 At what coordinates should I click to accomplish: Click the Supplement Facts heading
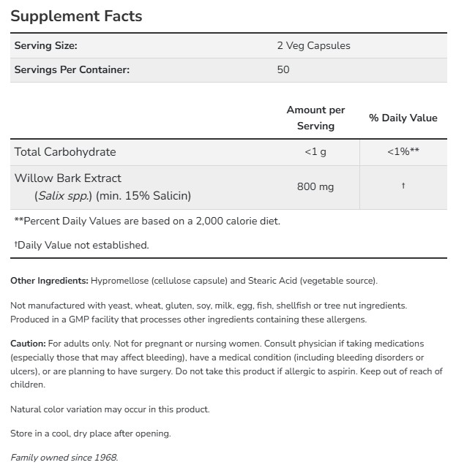pos(76,16)
